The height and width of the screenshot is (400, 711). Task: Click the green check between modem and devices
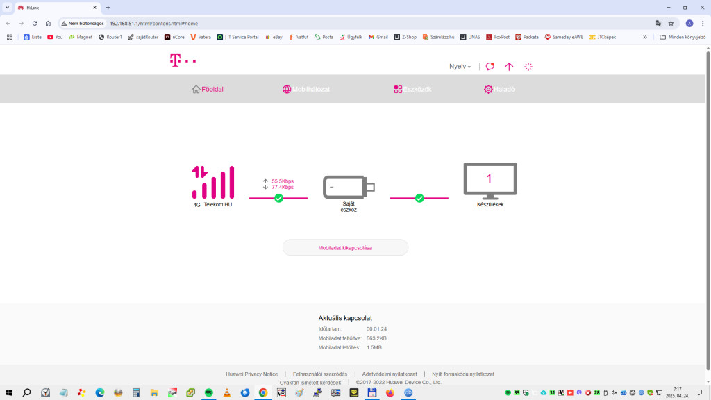click(x=419, y=198)
